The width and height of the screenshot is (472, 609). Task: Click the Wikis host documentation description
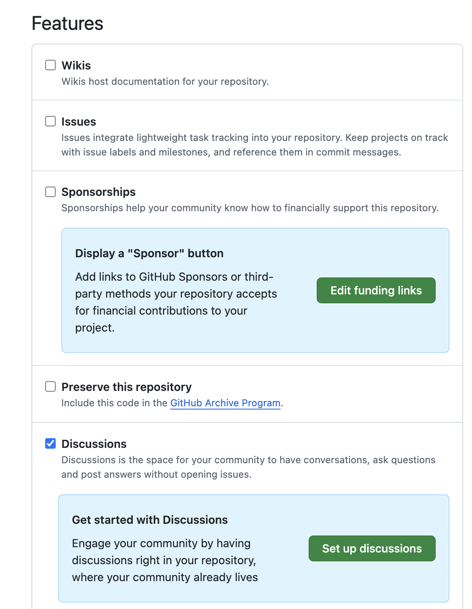(165, 82)
